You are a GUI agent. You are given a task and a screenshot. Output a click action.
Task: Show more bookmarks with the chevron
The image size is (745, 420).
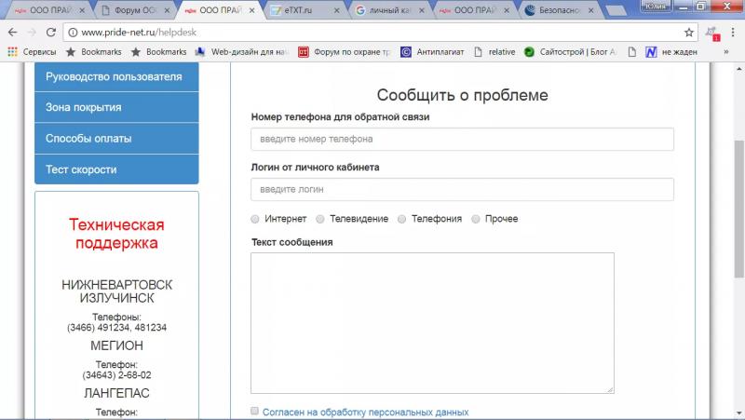[726, 52]
